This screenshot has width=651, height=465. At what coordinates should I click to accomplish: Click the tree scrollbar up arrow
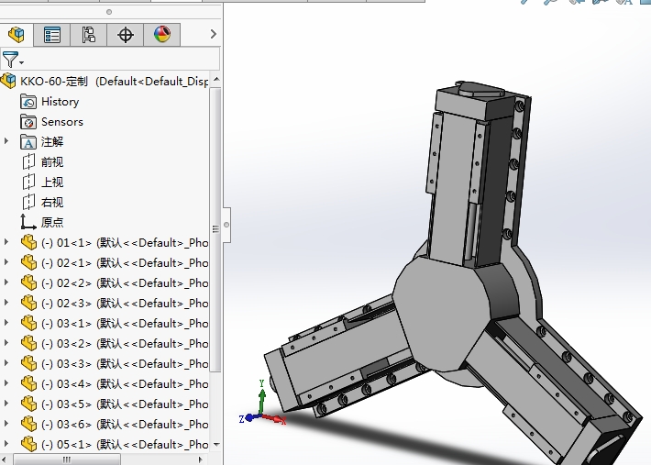[x=215, y=79]
